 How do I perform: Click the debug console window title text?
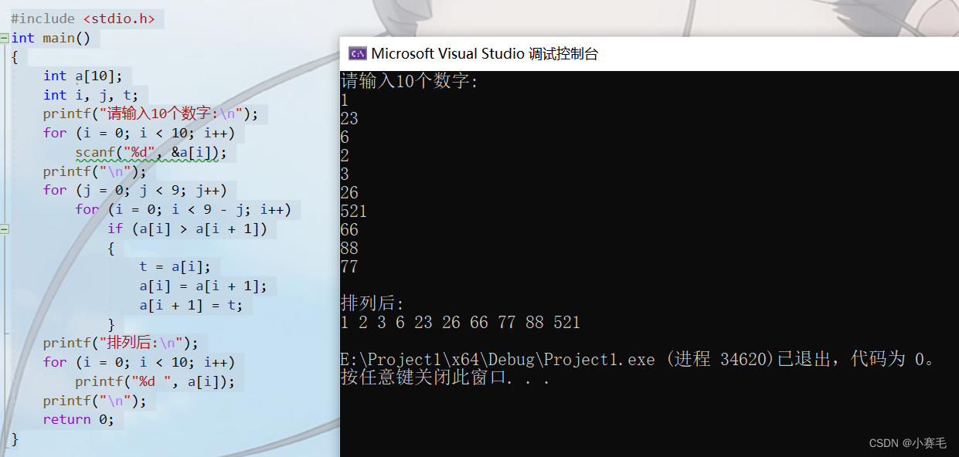(x=484, y=54)
